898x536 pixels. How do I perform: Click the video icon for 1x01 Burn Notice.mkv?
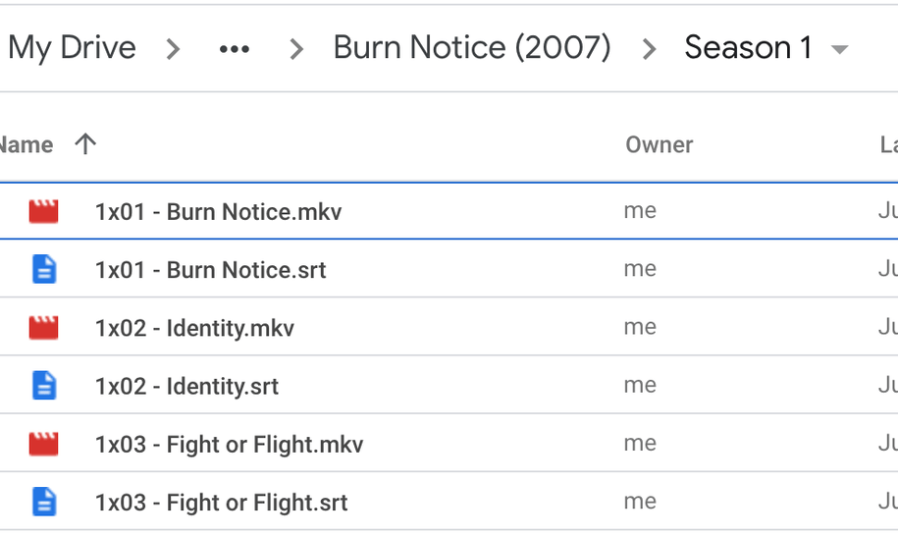click(43, 211)
